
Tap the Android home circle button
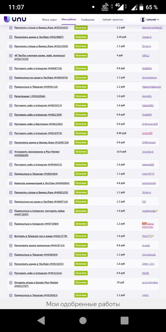point(83,320)
